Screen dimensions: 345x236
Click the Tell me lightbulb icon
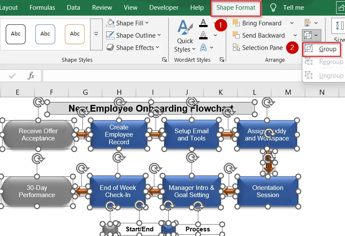(273, 8)
